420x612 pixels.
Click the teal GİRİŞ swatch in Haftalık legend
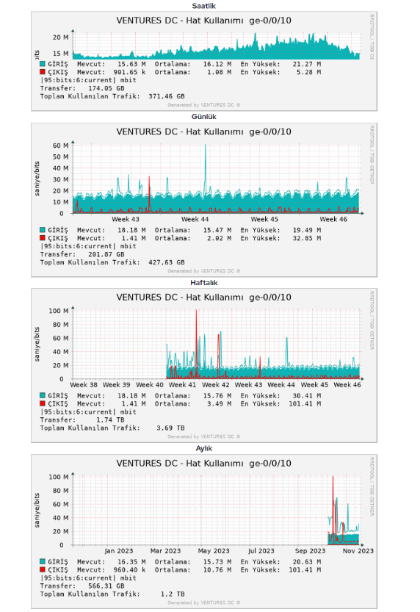point(43,395)
